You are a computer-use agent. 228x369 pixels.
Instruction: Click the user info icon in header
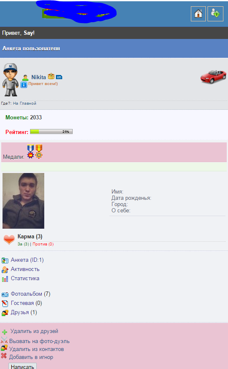[215, 14]
